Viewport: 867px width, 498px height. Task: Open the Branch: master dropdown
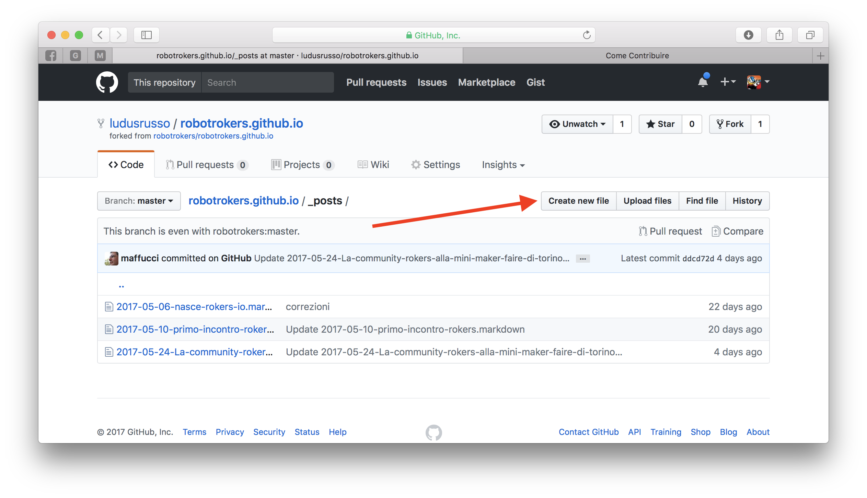[139, 201]
